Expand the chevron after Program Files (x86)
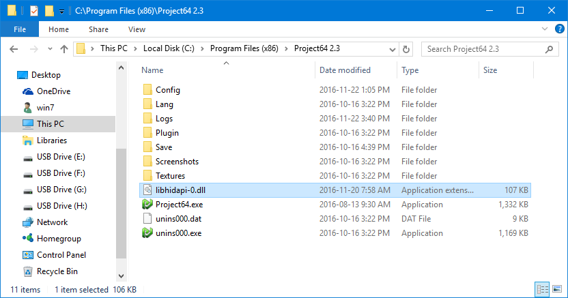The width and height of the screenshot is (568, 298). point(286,49)
